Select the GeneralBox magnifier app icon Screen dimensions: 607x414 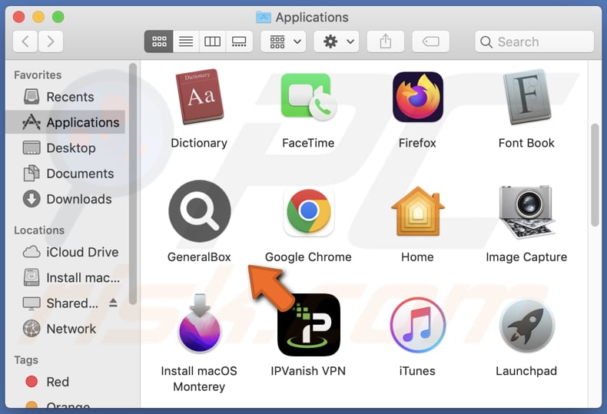(199, 211)
